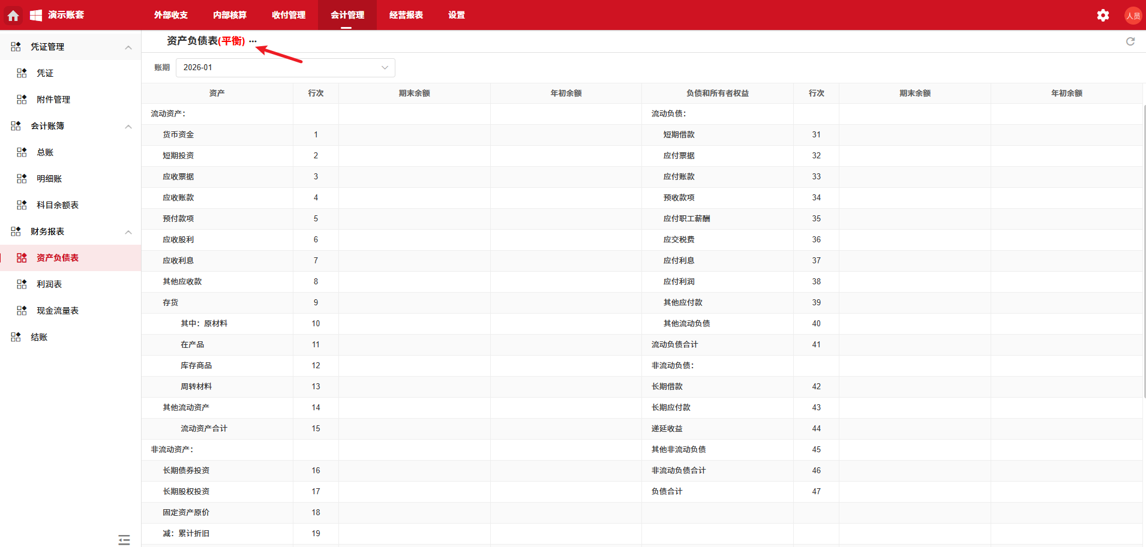The width and height of the screenshot is (1146, 547).
Task: Switch to the 经营报表 menu tab
Action: point(405,15)
